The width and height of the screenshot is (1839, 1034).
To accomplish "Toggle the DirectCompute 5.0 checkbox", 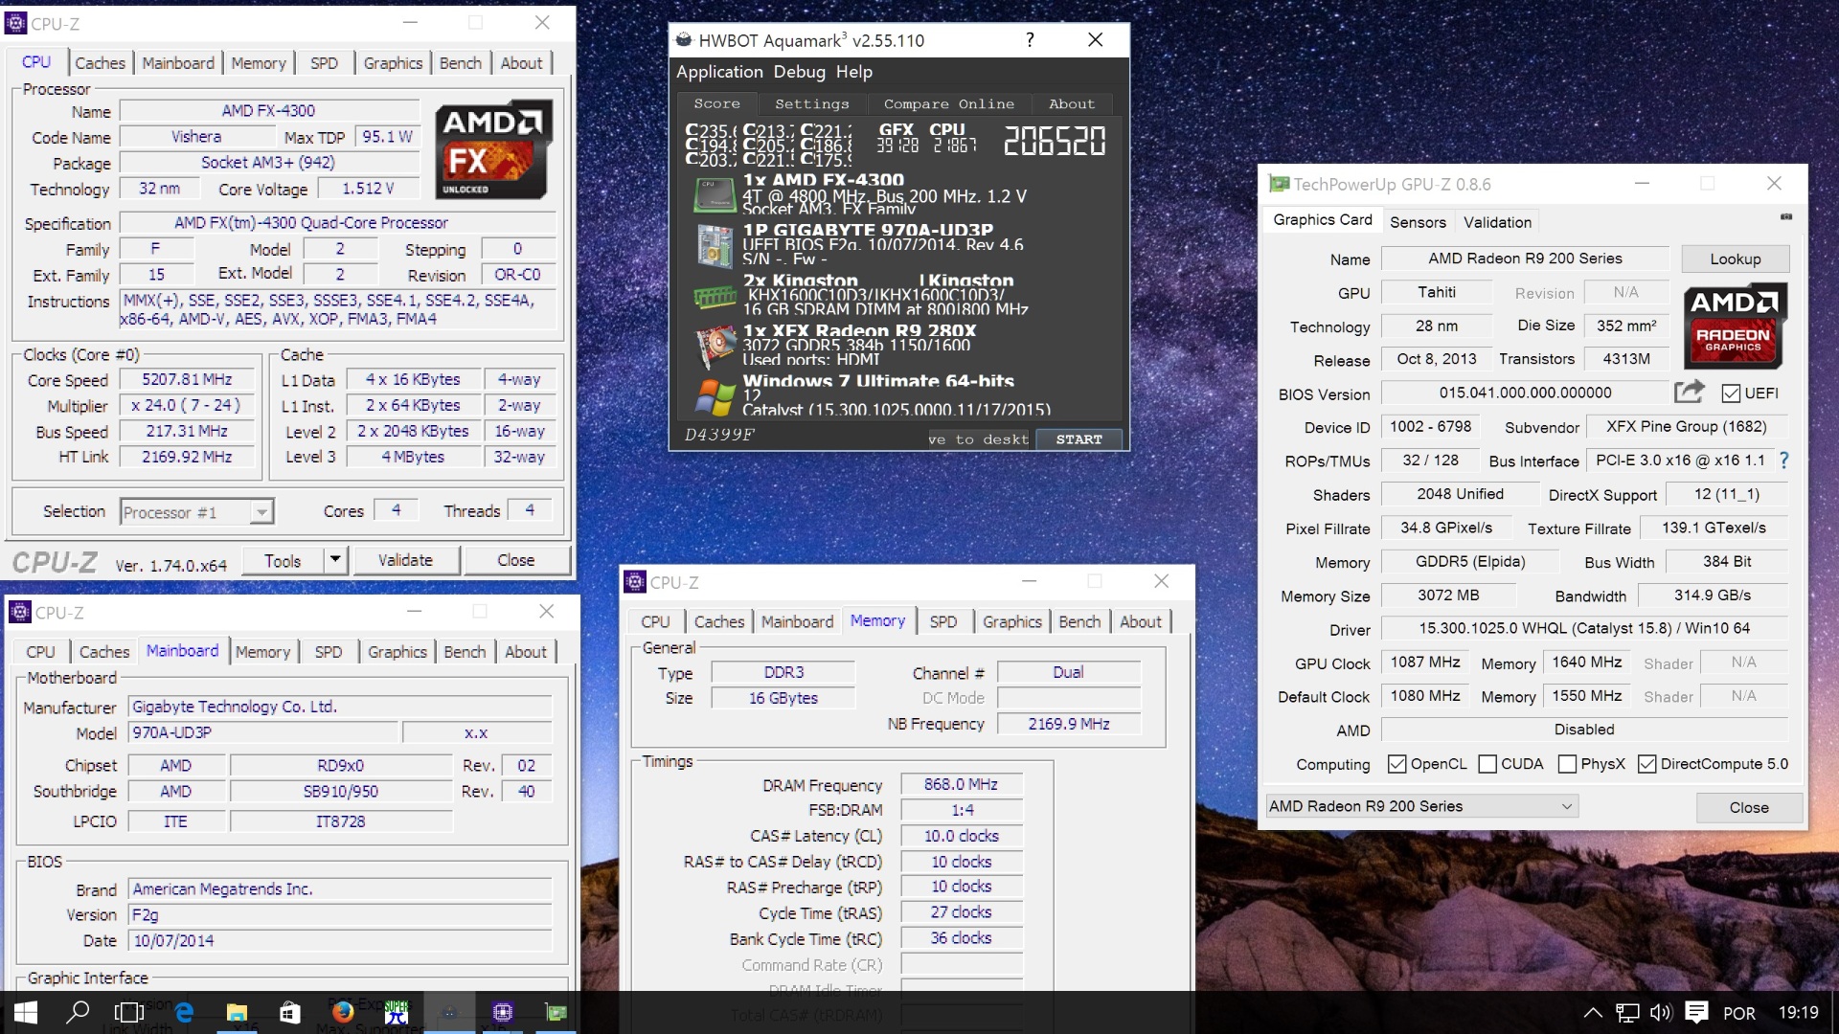I will (1646, 764).
